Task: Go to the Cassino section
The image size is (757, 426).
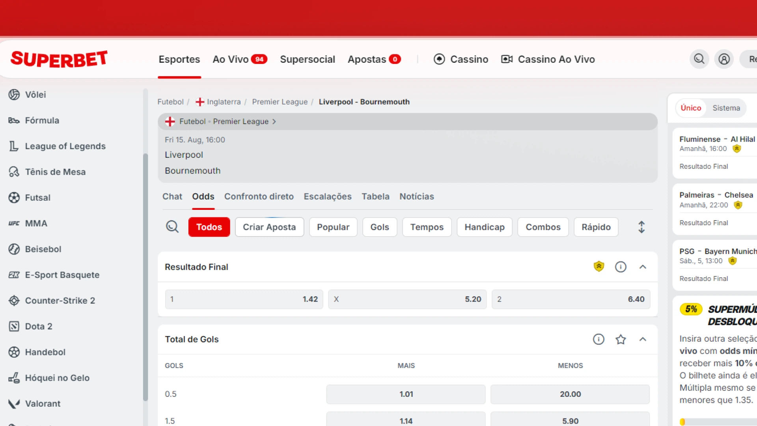Action: coord(461,59)
